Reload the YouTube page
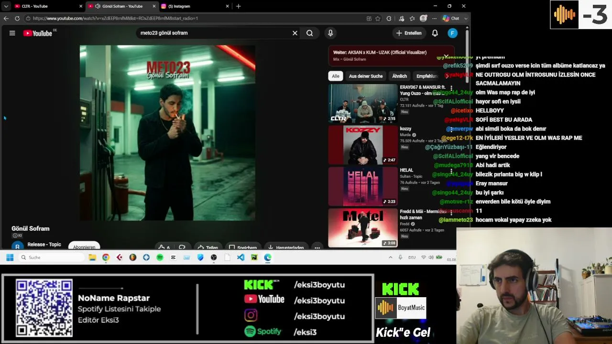 (17, 18)
